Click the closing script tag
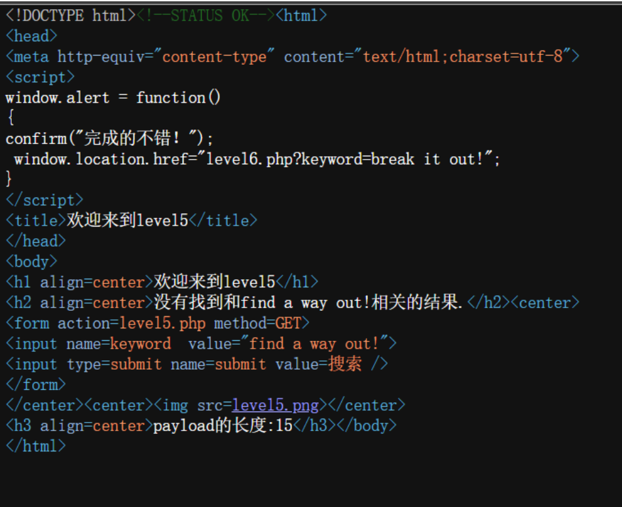 [x=45, y=200]
